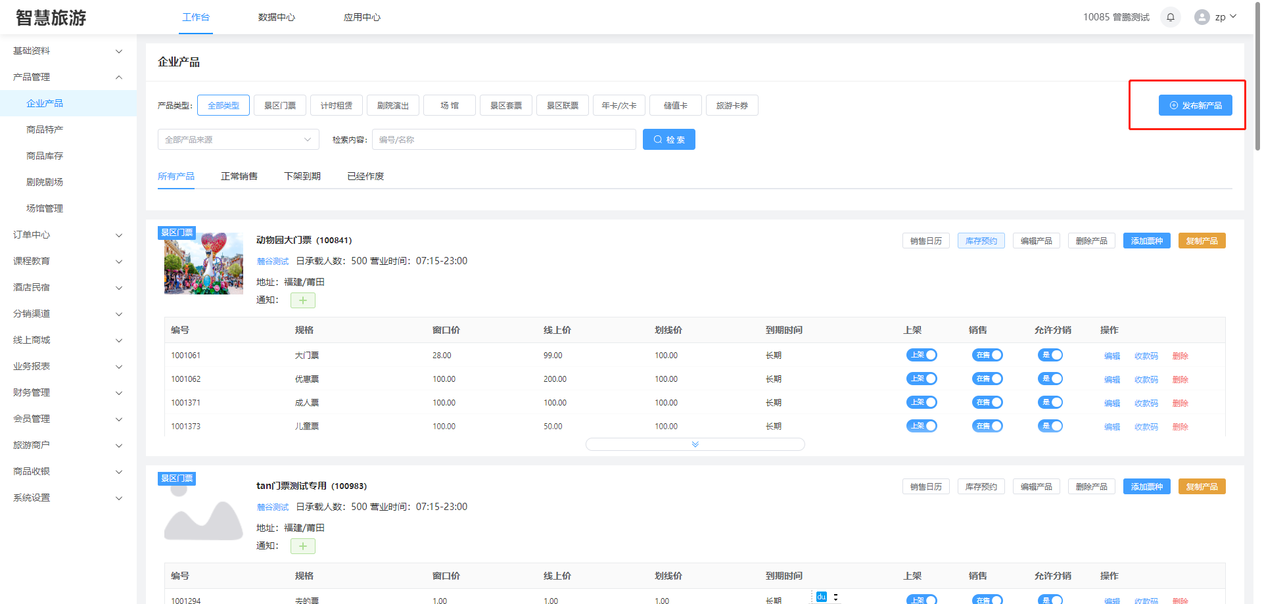
Task: Open the 数据中心 top menu
Action: coord(277,17)
